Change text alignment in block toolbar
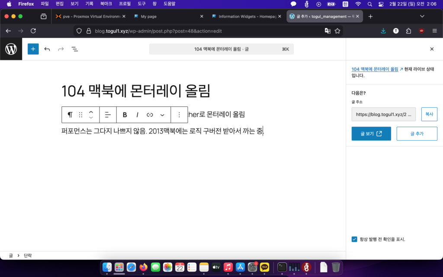This screenshot has width=443, height=277. click(x=108, y=115)
